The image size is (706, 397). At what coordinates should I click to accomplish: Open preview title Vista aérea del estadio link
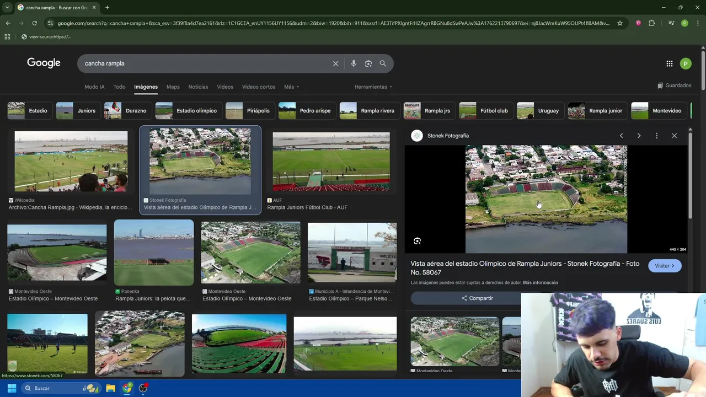click(x=525, y=268)
